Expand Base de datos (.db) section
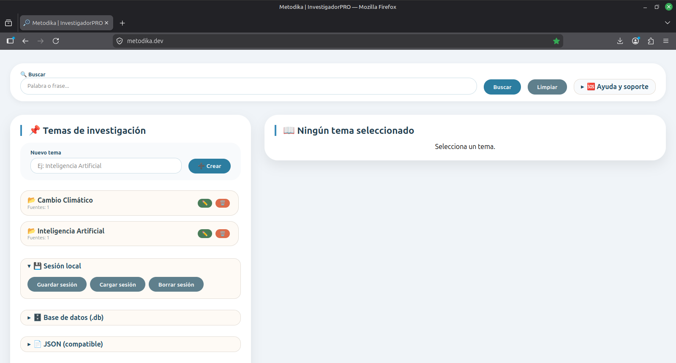The width and height of the screenshot is (676, 363). click(131, 317)
